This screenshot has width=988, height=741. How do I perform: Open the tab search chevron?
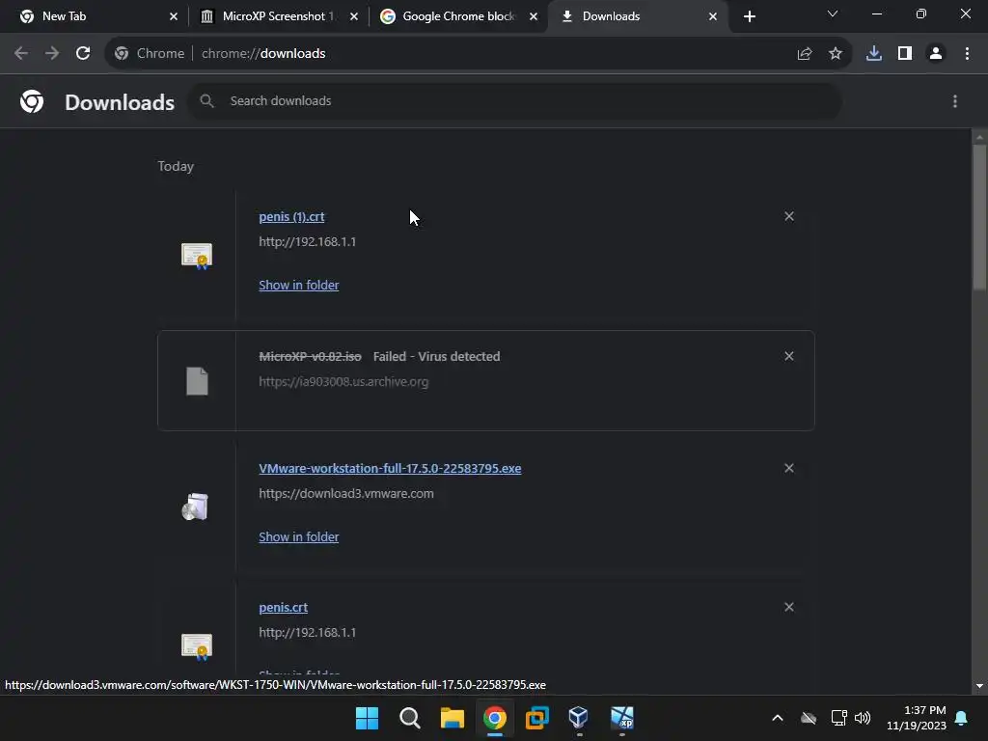click(833, 14)
